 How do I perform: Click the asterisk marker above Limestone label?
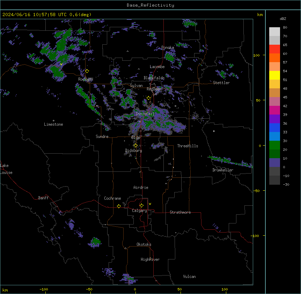pyautogui.click(x=53, y=121)
